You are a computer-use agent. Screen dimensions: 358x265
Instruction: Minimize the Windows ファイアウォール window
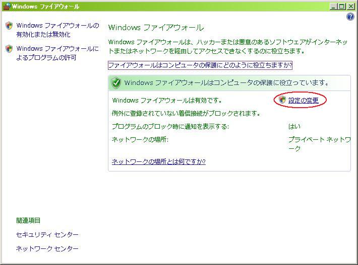pyautogui.click(x=334, y=7)
